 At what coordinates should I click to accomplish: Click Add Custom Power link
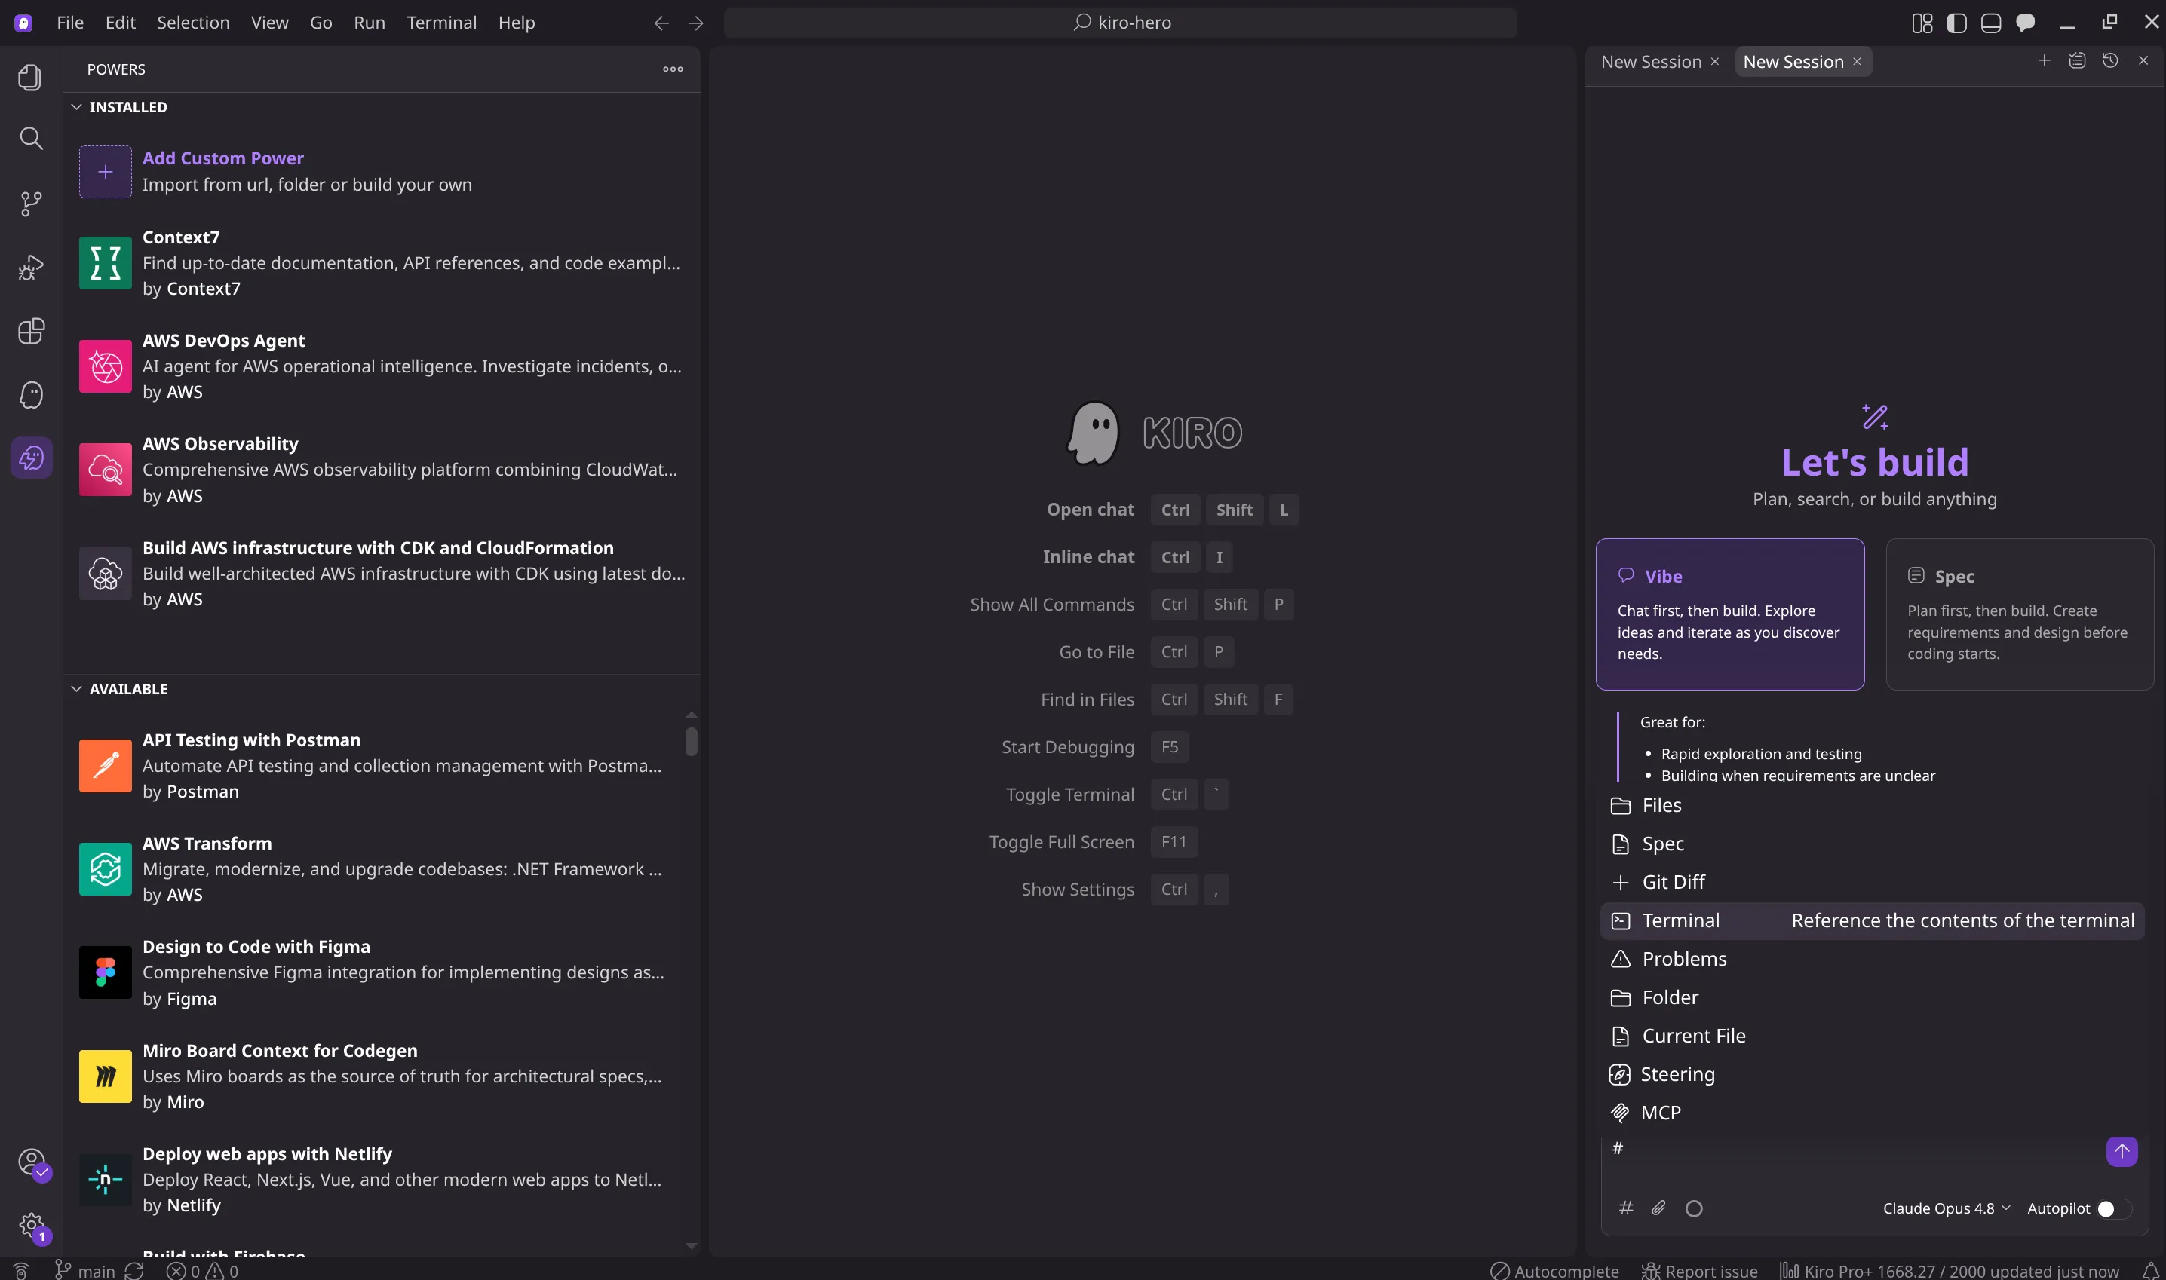[x=222, y=158]
